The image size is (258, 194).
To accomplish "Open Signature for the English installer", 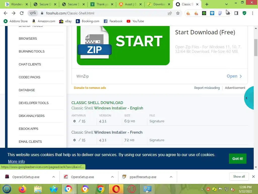I will 157,121.
